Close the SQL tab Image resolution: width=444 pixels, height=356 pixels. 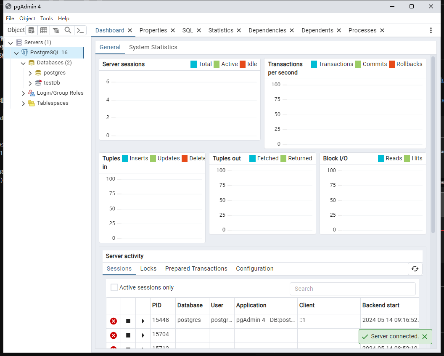tap(199, 30)
